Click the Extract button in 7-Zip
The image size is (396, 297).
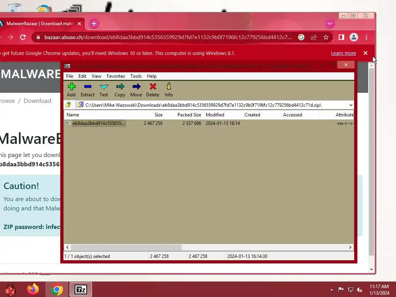point(87,90)
